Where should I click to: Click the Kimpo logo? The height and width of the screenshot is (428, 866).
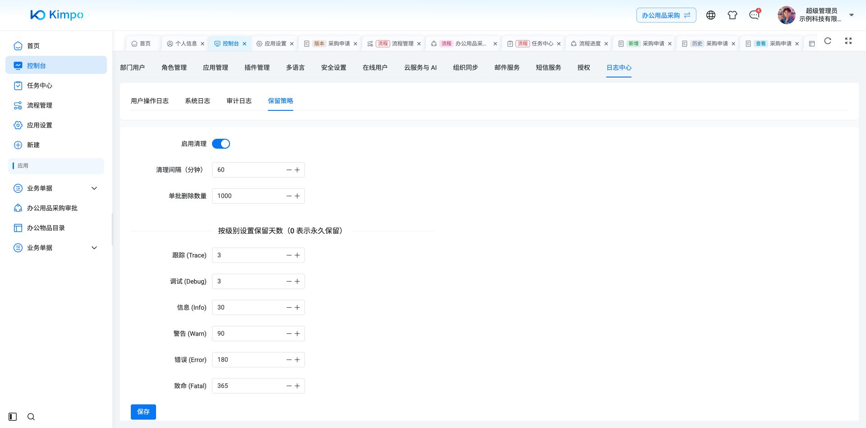pyautogui.click(x=57, y=15)
